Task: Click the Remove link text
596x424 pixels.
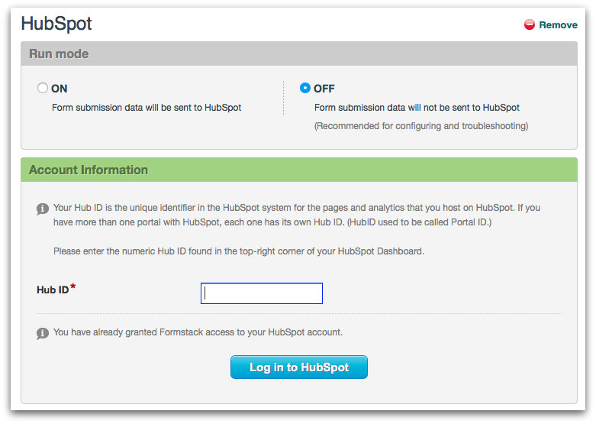Action: [x=558, y=25]
